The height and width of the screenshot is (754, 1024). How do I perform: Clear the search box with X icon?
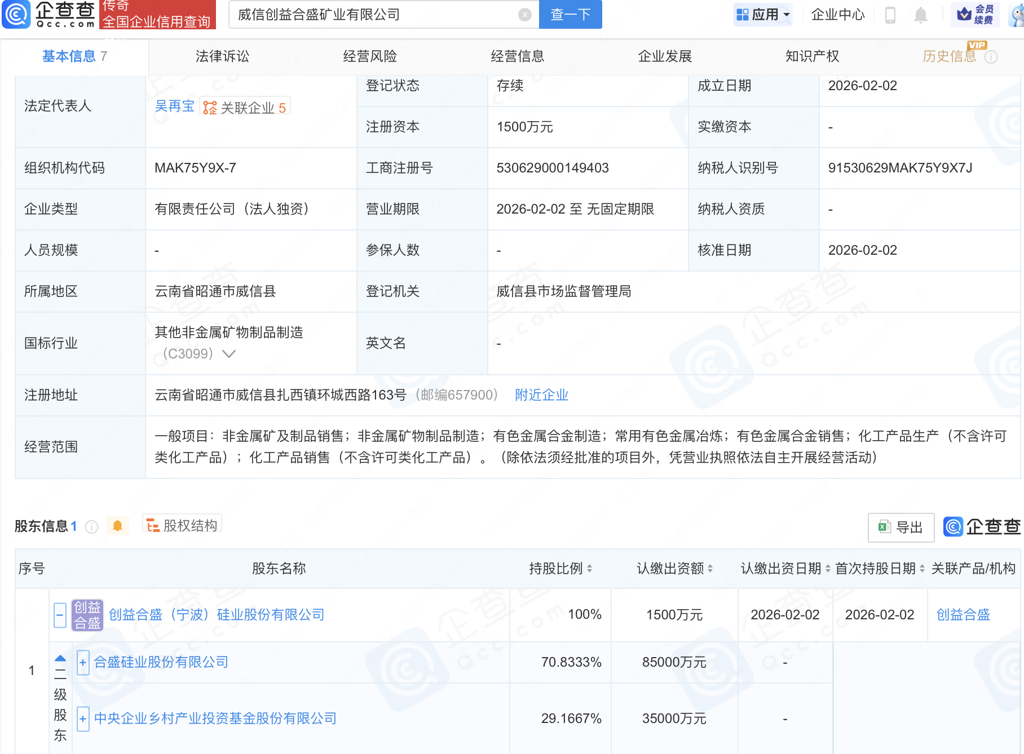(524, 15)
